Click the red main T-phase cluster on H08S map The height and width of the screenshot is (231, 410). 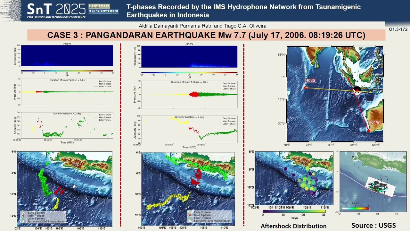[196, 177]
